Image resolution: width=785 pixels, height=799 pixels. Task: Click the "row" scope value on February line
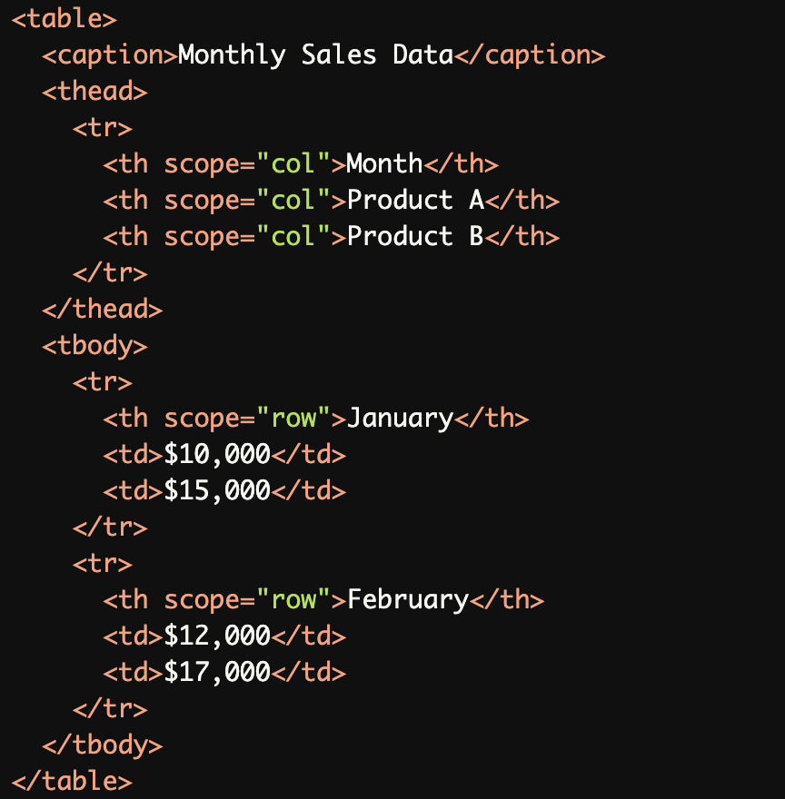point(293,599)
